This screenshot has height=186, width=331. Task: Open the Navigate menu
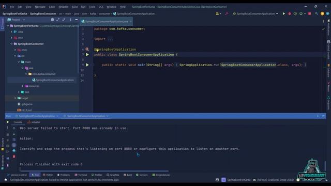[40, 7]
